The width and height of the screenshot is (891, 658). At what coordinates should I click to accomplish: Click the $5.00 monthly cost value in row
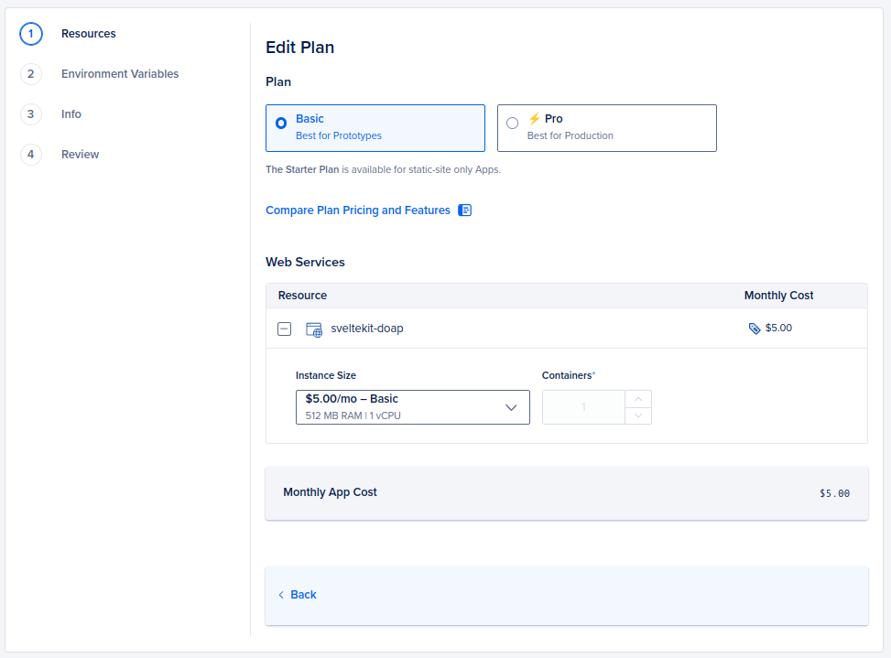[778, 328]
